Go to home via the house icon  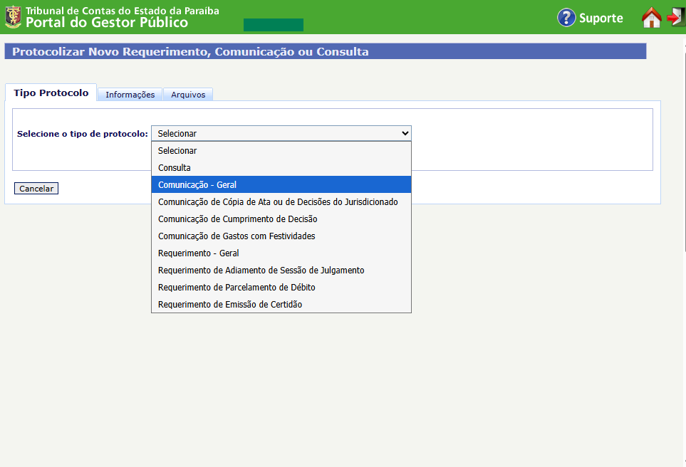click(651, 18)
